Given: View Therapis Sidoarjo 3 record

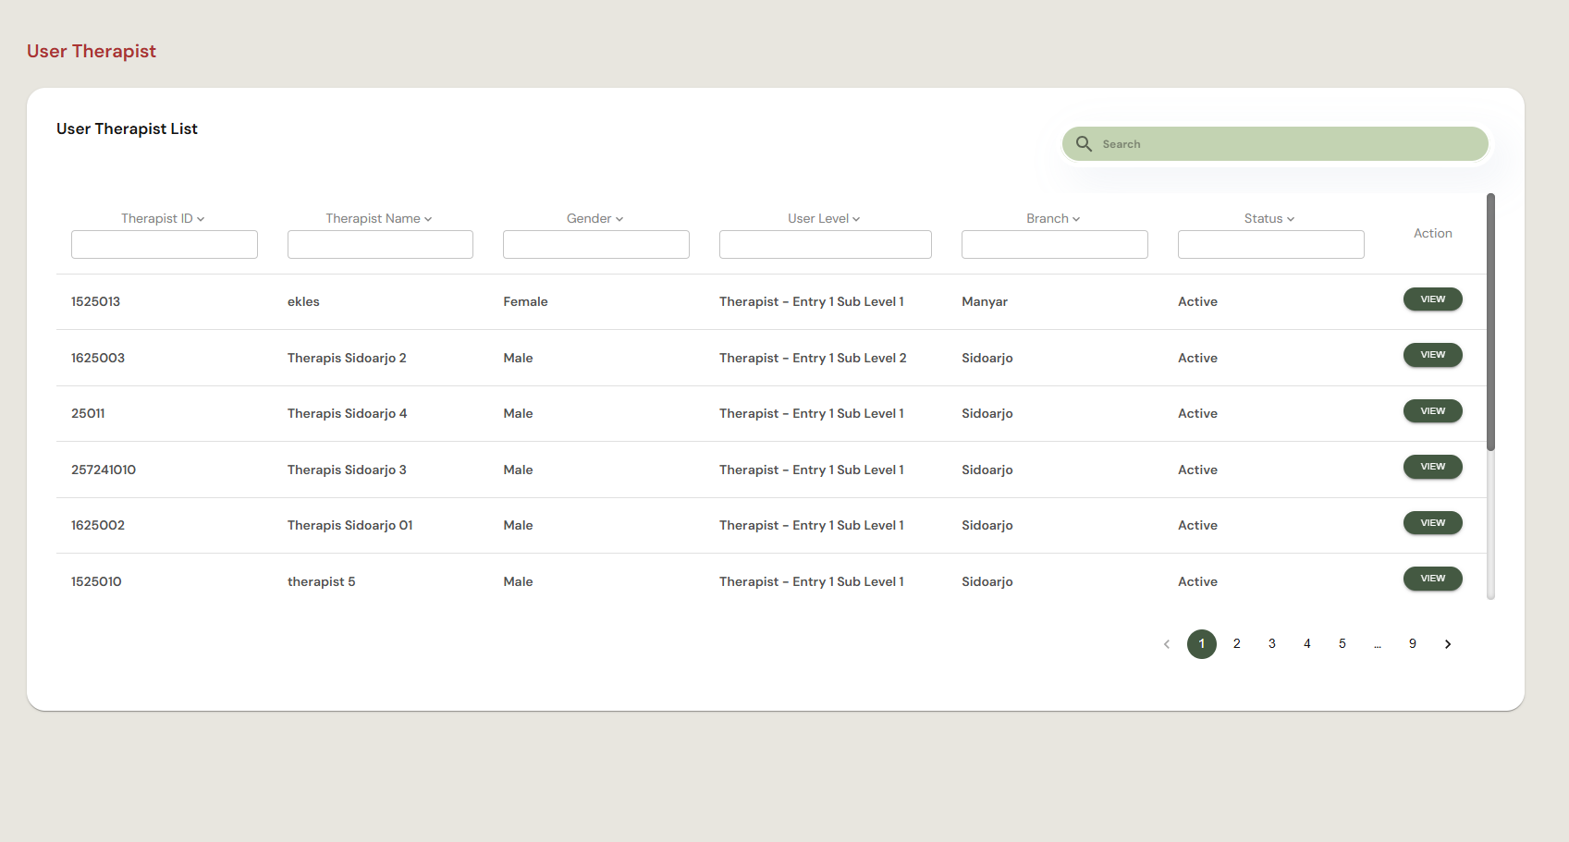Looking at the screenshot, I should tap(1433, 467).
